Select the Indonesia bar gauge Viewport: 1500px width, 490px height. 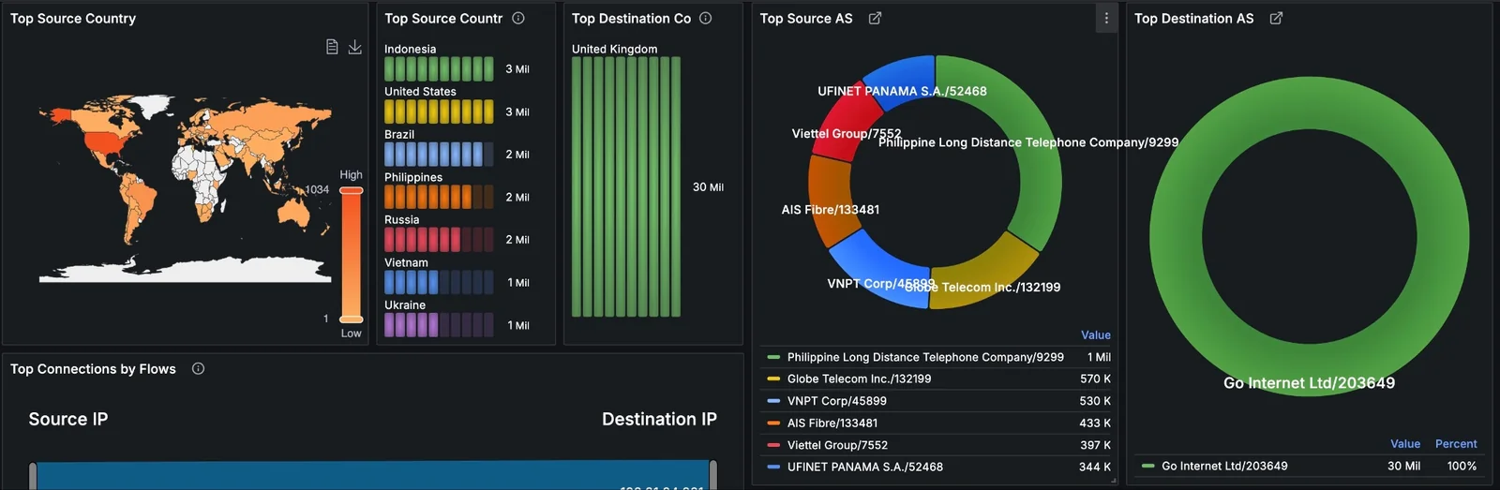439,68
